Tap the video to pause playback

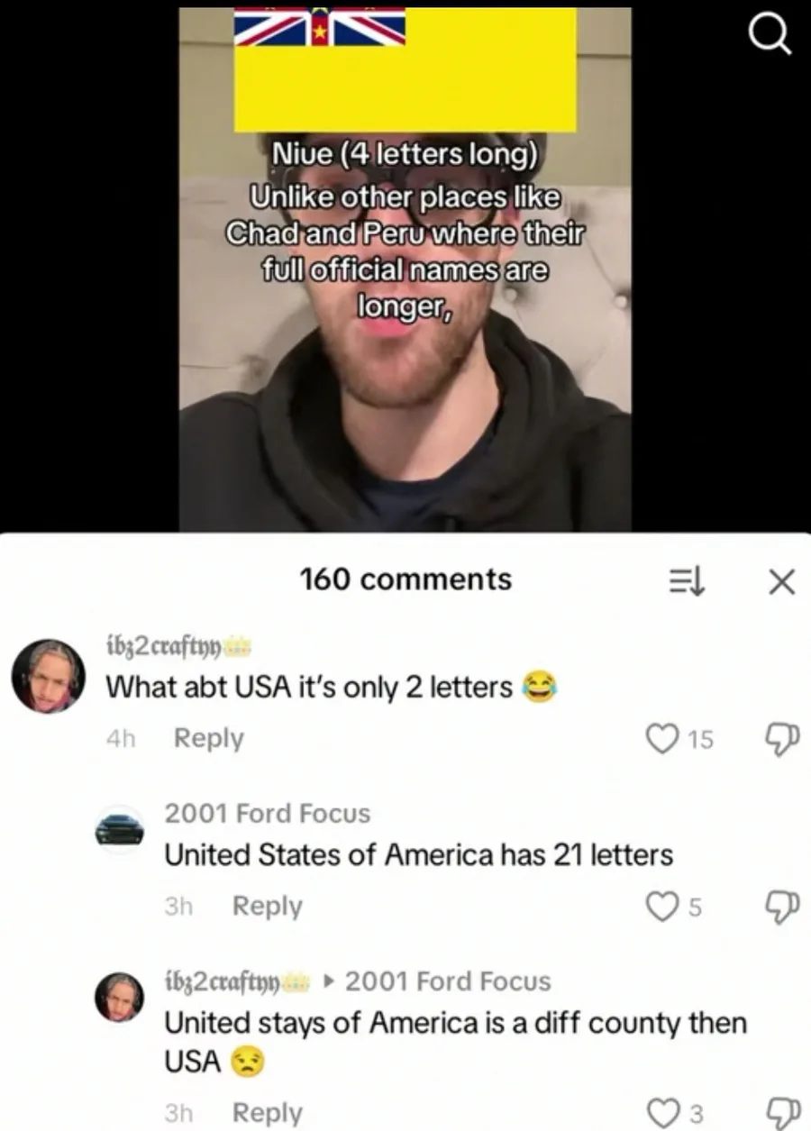[405, 270]
